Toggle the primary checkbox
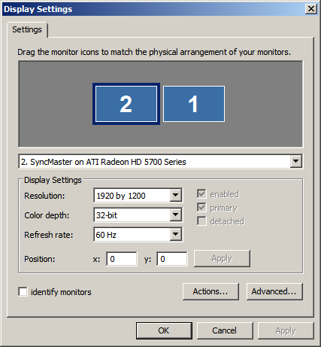Viewport: 321px width, 347px height. point(201,208)
